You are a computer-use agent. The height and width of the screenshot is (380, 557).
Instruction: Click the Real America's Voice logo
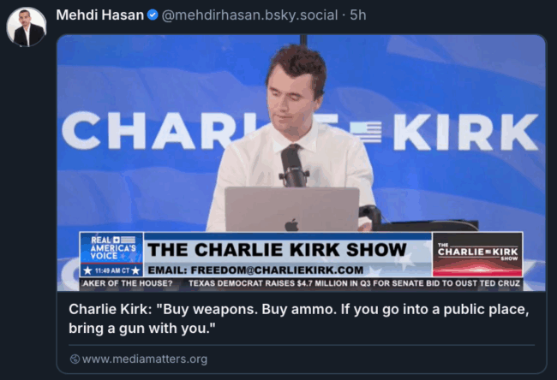[x=112, y=248]
